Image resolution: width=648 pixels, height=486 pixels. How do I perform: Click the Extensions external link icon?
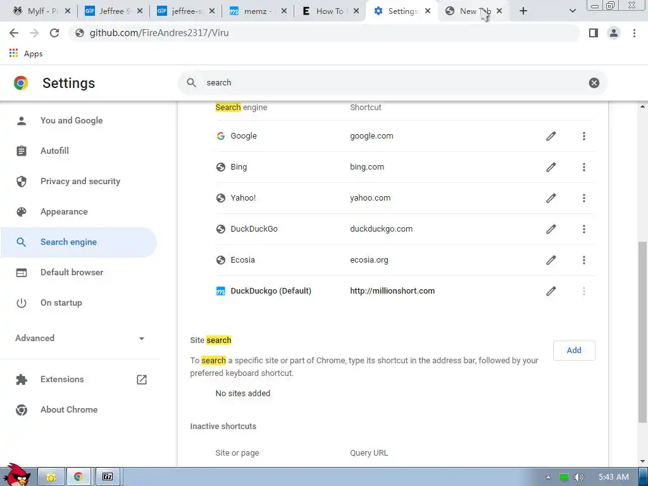point(142,380)
